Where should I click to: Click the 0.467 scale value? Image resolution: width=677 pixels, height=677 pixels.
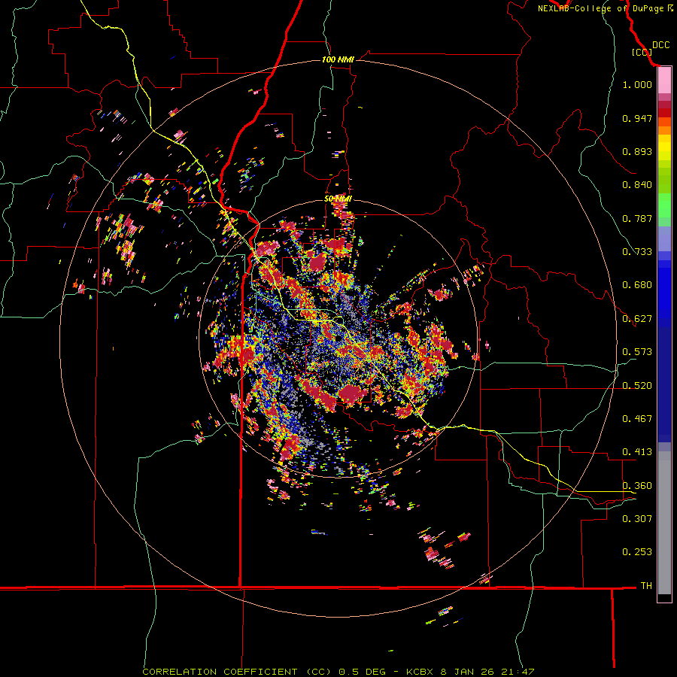[637, 419]
